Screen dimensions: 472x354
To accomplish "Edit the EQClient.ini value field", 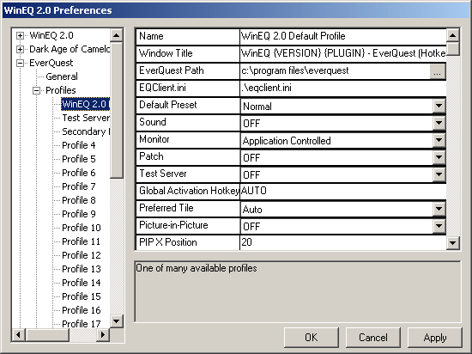I will [x=343, y=88].
